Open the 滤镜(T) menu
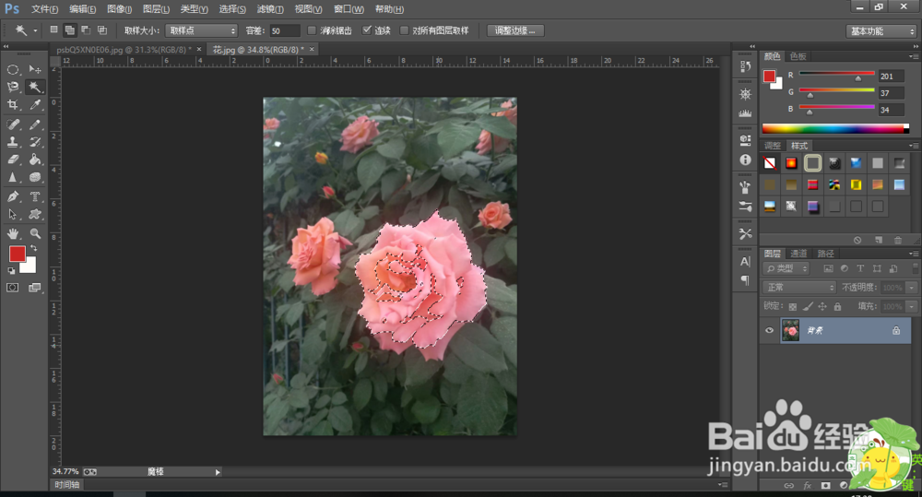Screen dimensions: 922x497 (x=270, y=9)
